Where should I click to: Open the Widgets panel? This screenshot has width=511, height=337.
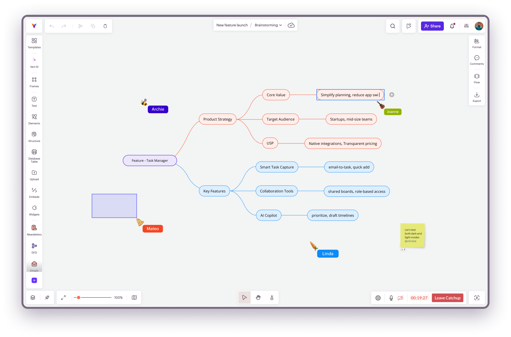tap(34, 210)
